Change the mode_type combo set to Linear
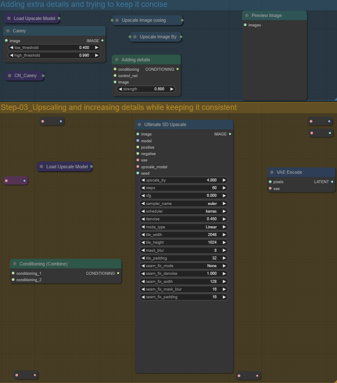This screenshot has height=383, width=337. [x=183, y=227]
